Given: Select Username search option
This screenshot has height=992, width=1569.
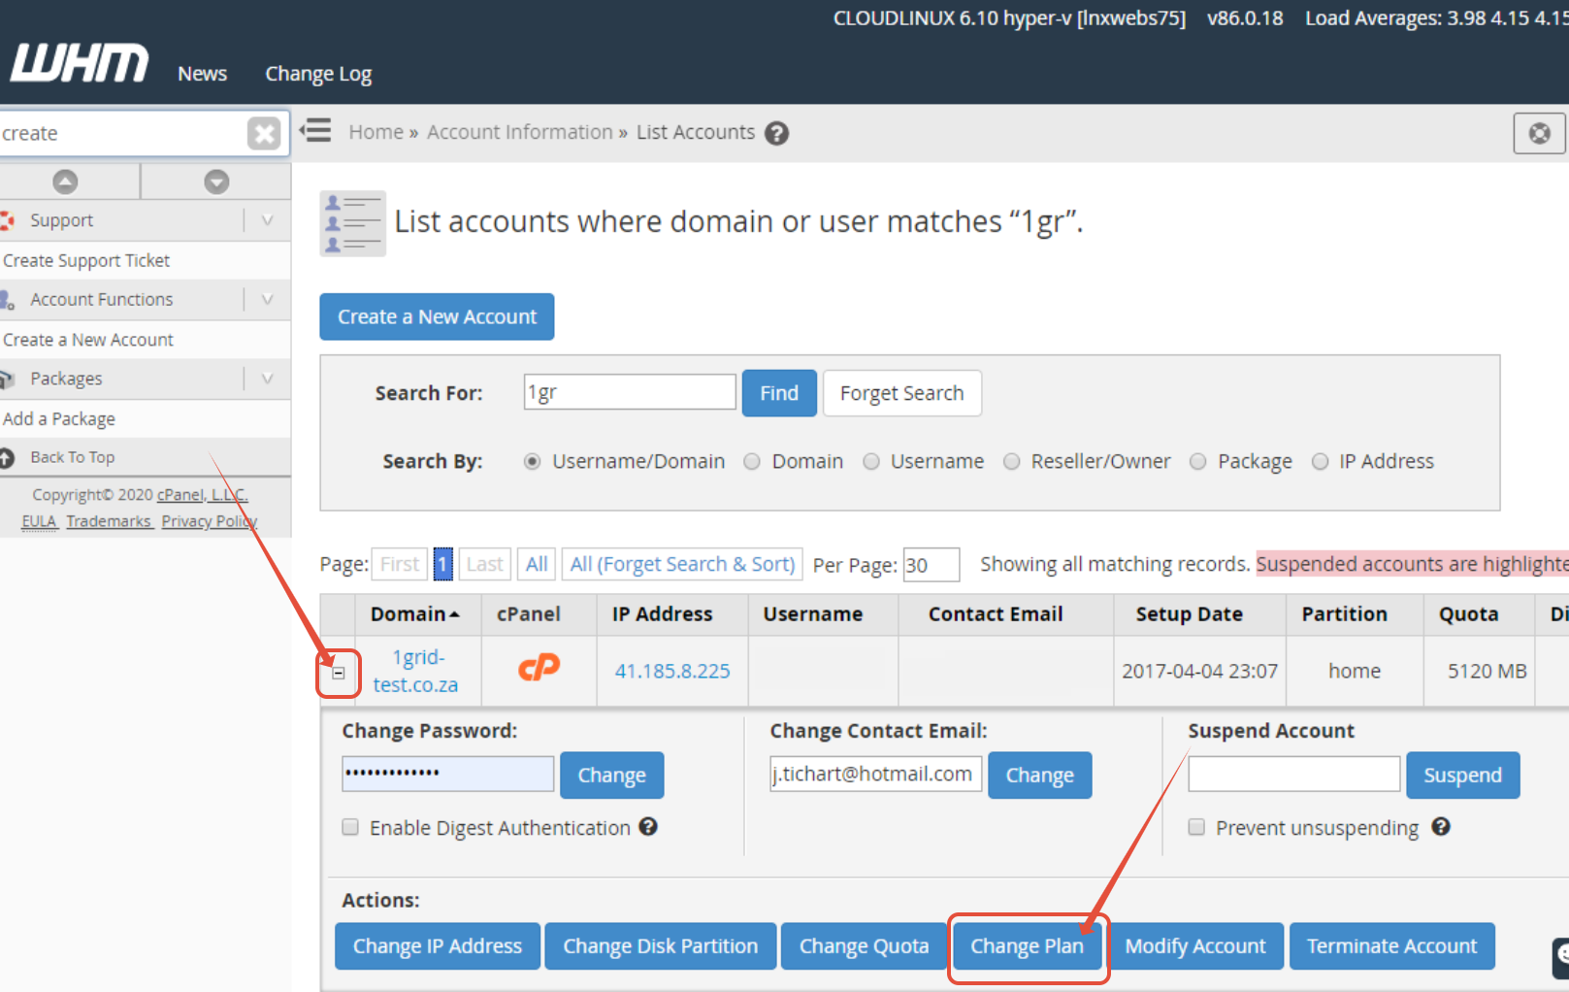Looking at the screenshot, I should pos(871,461).
